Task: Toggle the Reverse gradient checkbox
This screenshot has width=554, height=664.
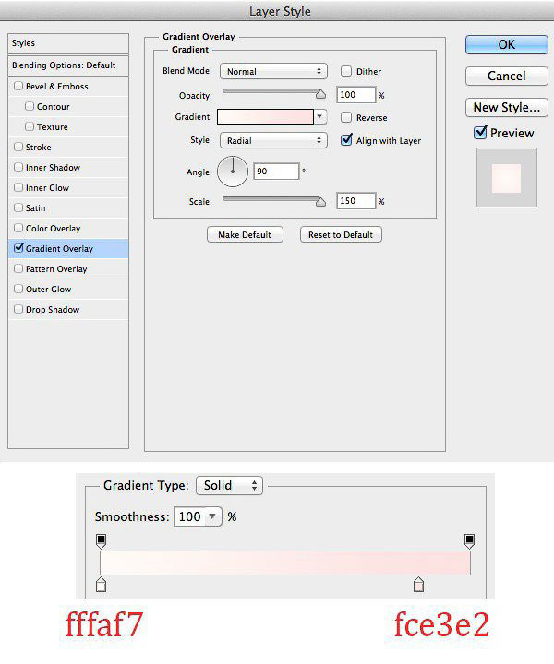Action: (346, 117)
